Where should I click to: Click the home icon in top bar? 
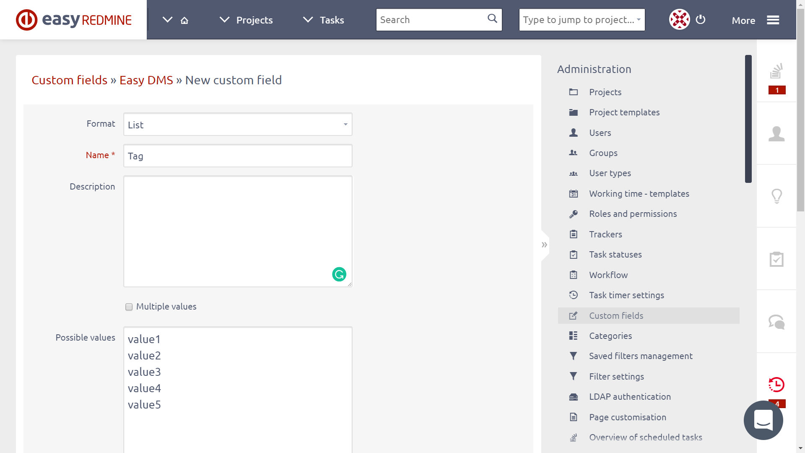pos(184,20)
